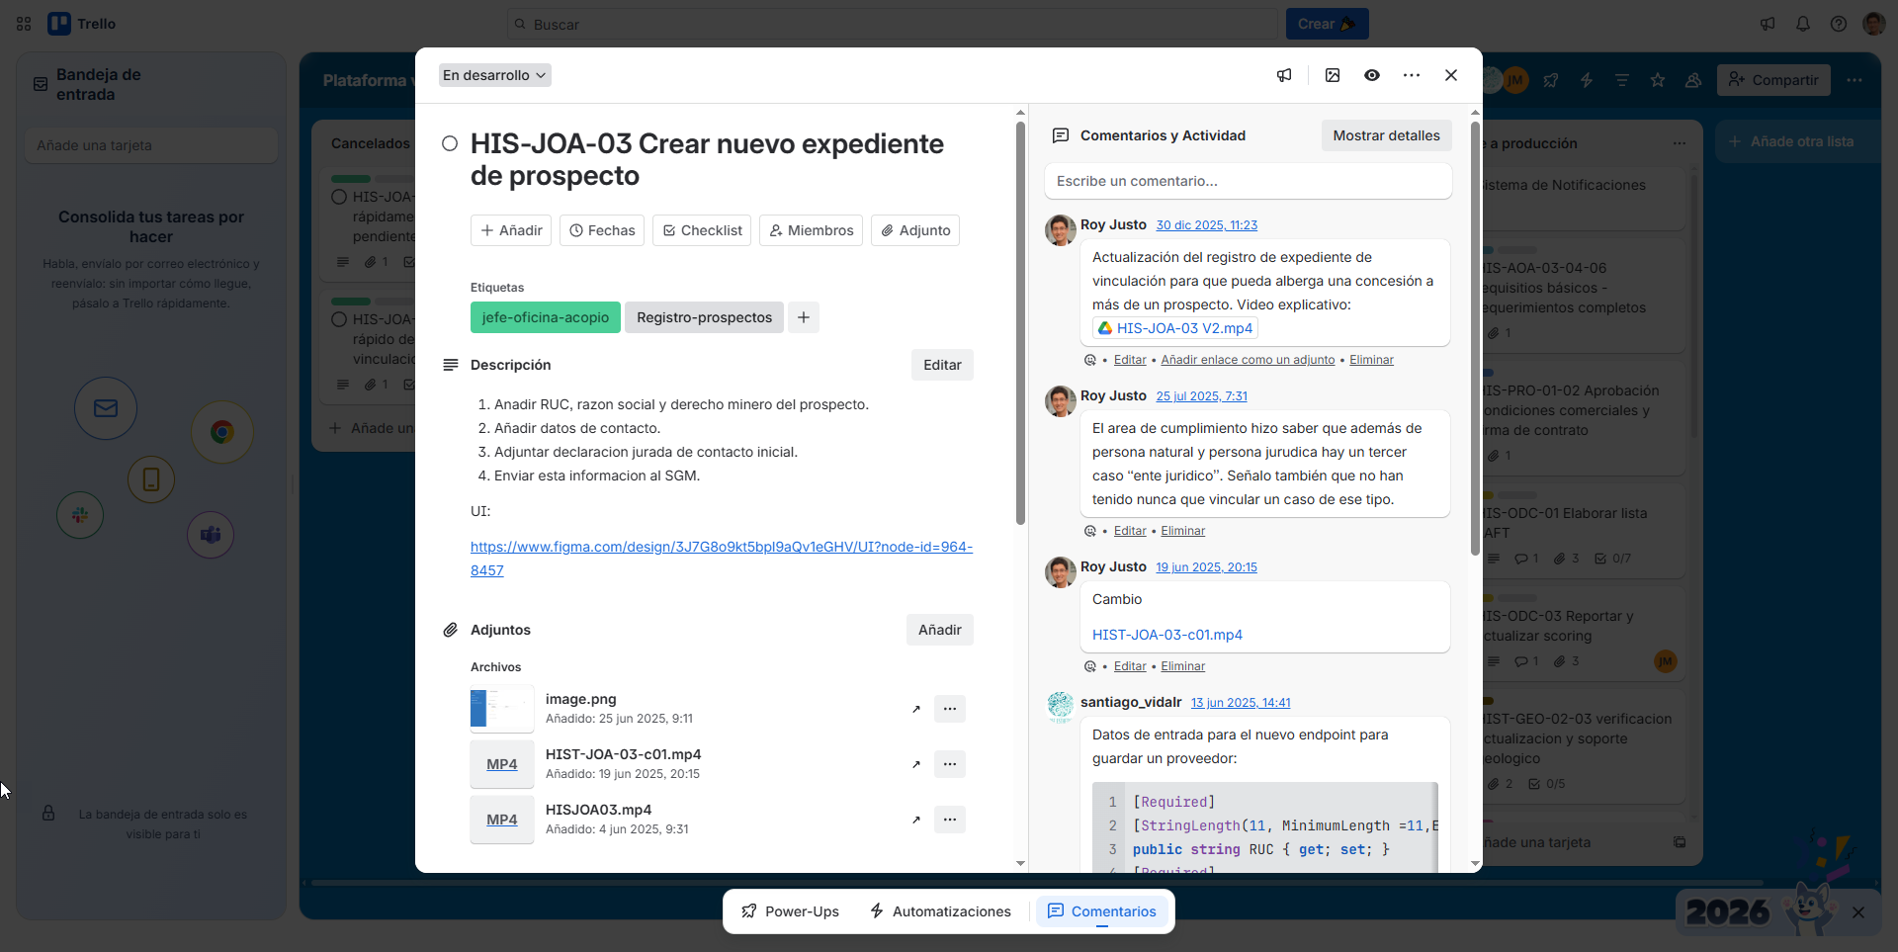
Task: Click Mostrar detalles button
Action: tap(1386, 135)
